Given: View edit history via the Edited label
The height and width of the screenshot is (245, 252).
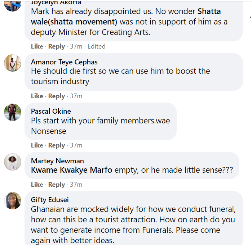Looking at the screenshot, I should coord(96,46).
